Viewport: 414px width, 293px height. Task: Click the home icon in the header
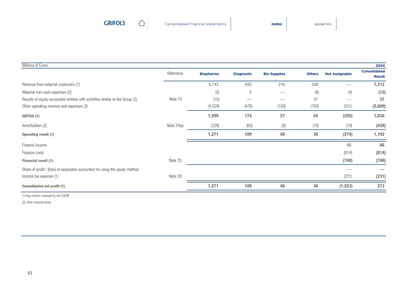tap(141, 24)
